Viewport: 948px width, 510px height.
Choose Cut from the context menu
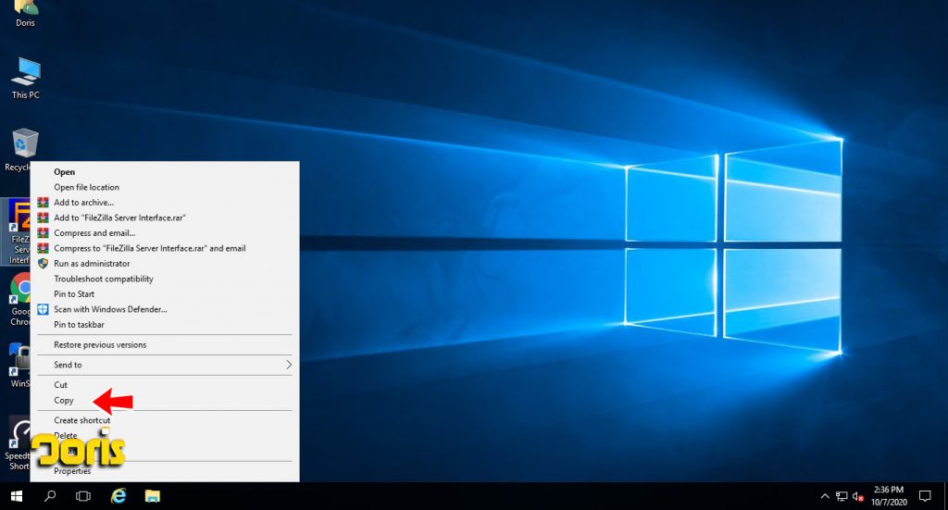(x=165, y=384)
